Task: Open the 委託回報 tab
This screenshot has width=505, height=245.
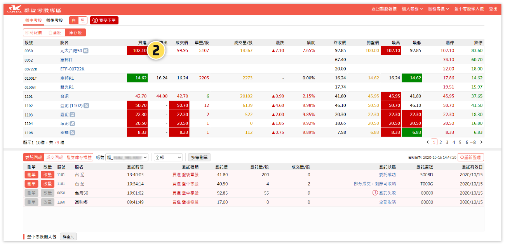Action: (x=33, y=158)
